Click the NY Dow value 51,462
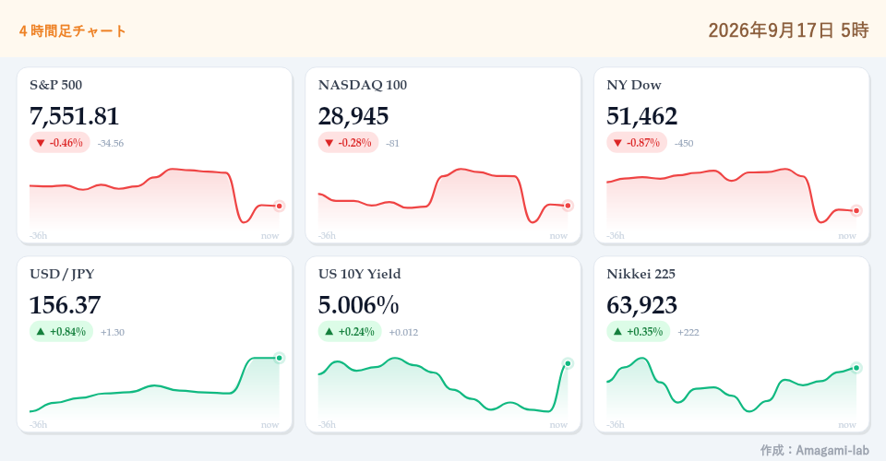This screenshot has height=461, width=886. (x=642, y=116)
